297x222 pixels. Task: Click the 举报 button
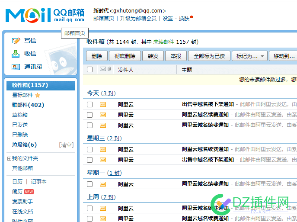click(176, 56)
